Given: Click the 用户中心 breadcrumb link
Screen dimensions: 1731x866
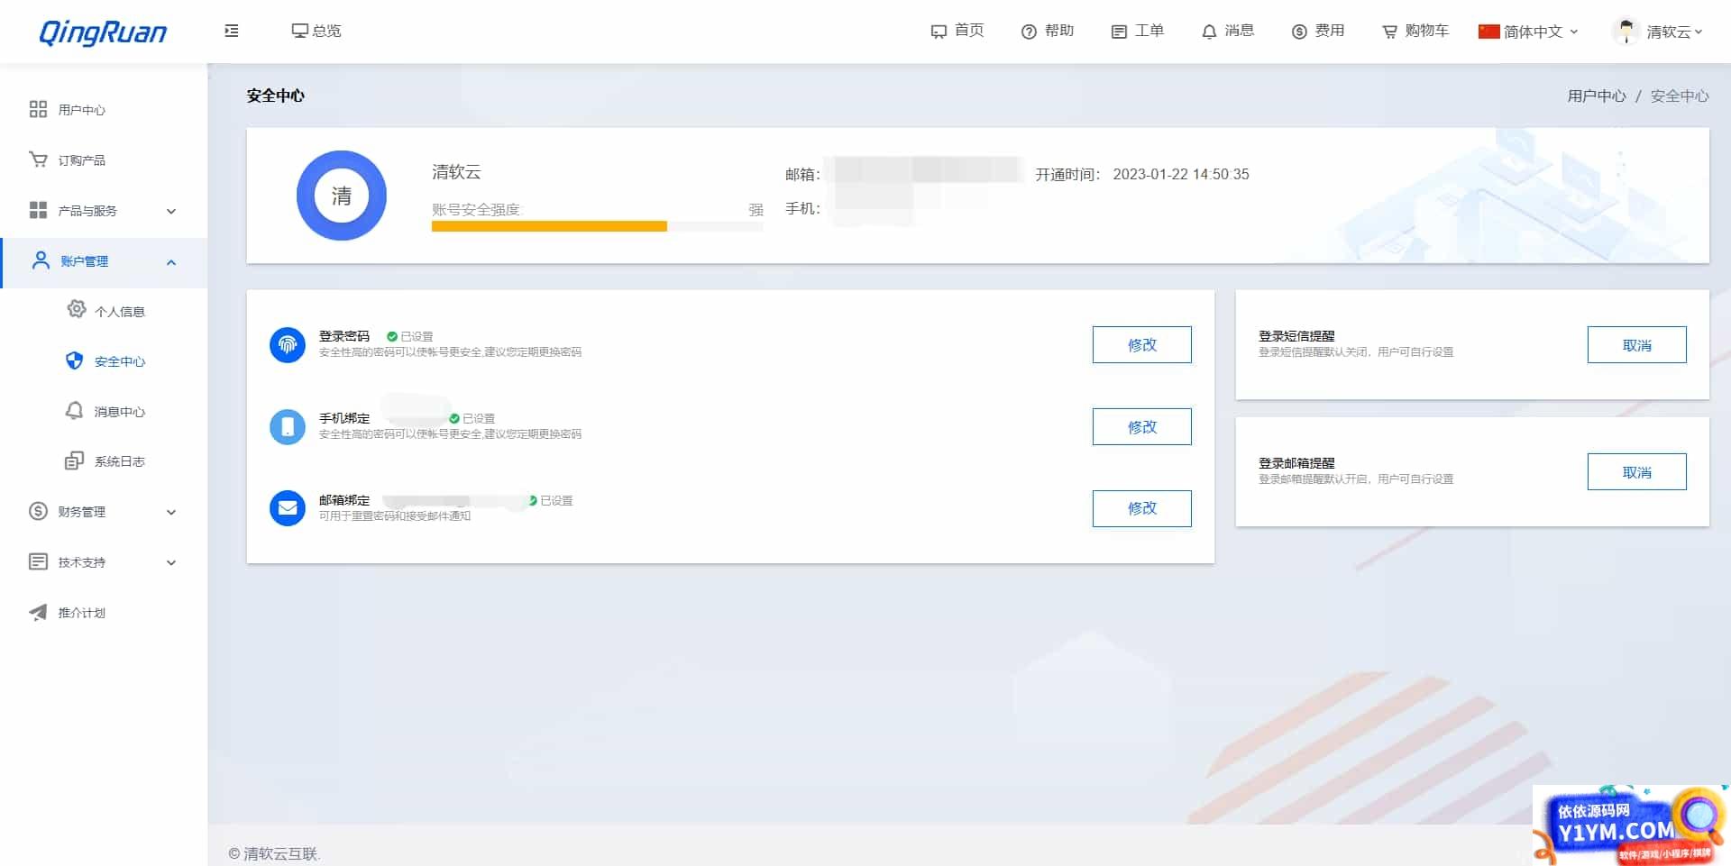Looking at the screenshot, I should [x=1597, y=96].
